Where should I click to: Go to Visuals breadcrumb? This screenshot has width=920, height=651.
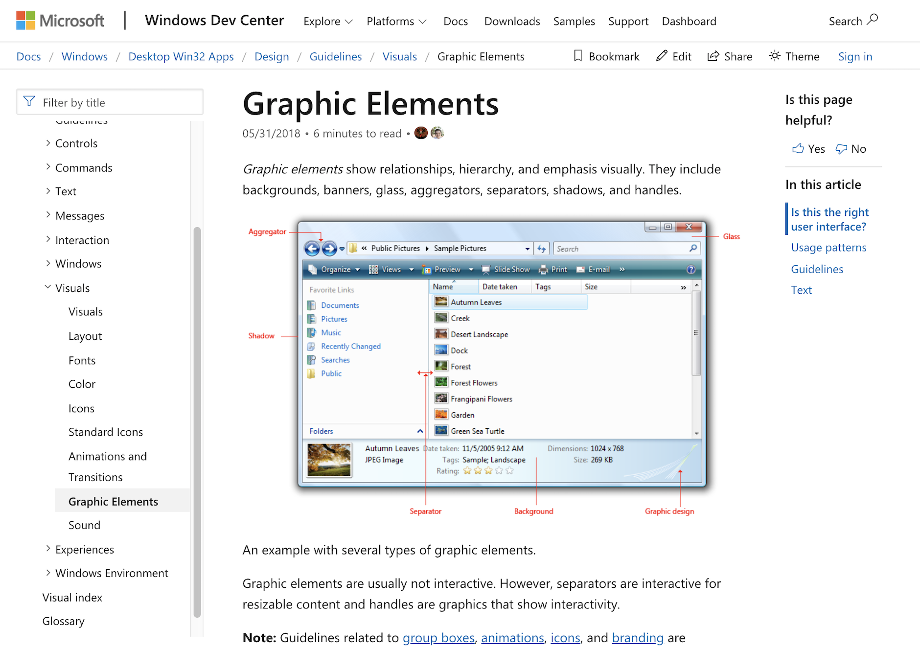400,57
